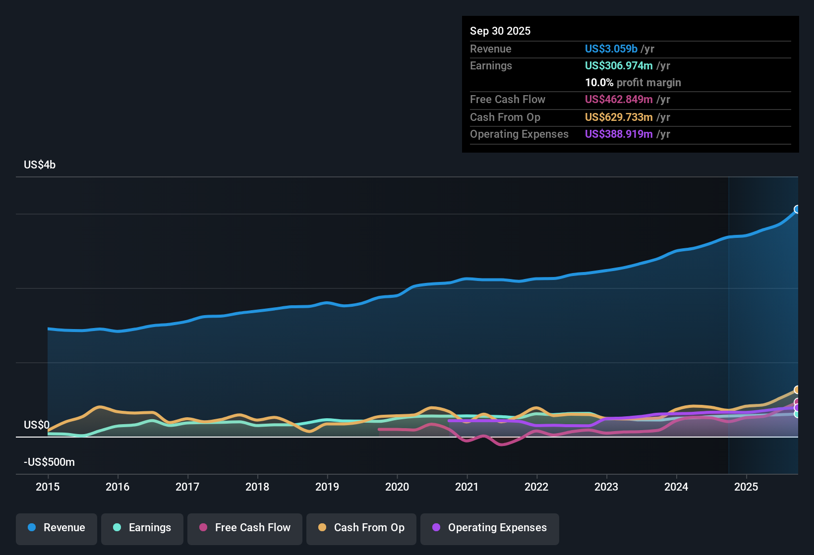Click the purple Operating Expenses dot icon
The image size is (814, 555).
[435, 528]
